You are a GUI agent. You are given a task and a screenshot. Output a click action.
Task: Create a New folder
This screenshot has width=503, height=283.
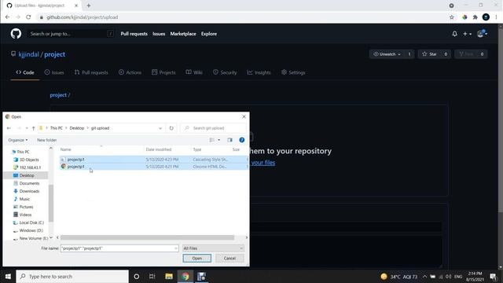47,140
